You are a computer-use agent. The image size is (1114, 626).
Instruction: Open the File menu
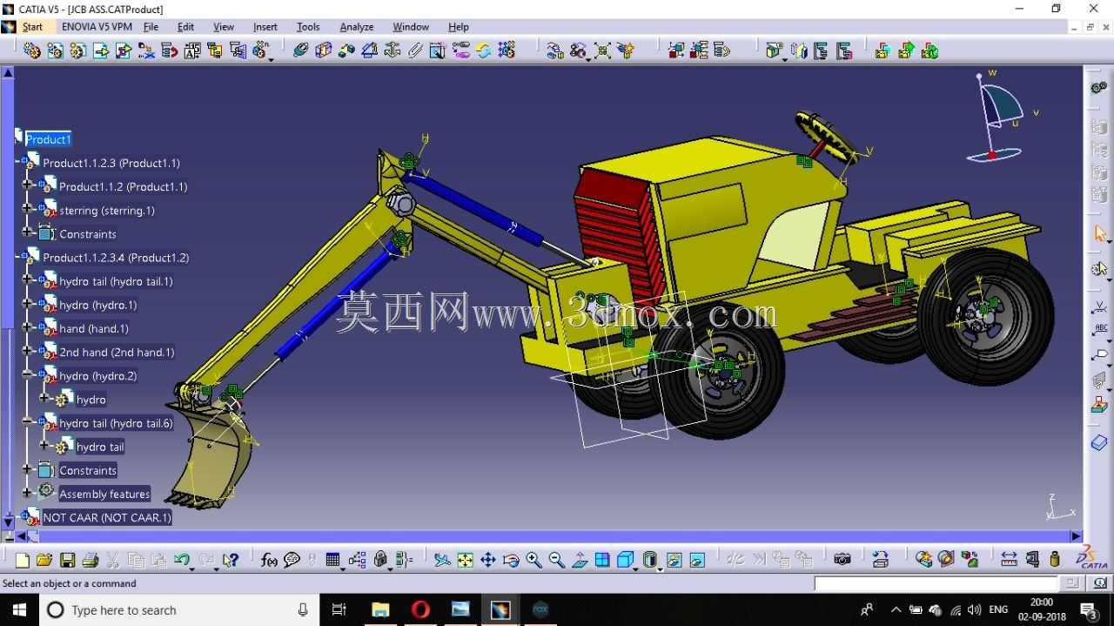tap(151, 27)
